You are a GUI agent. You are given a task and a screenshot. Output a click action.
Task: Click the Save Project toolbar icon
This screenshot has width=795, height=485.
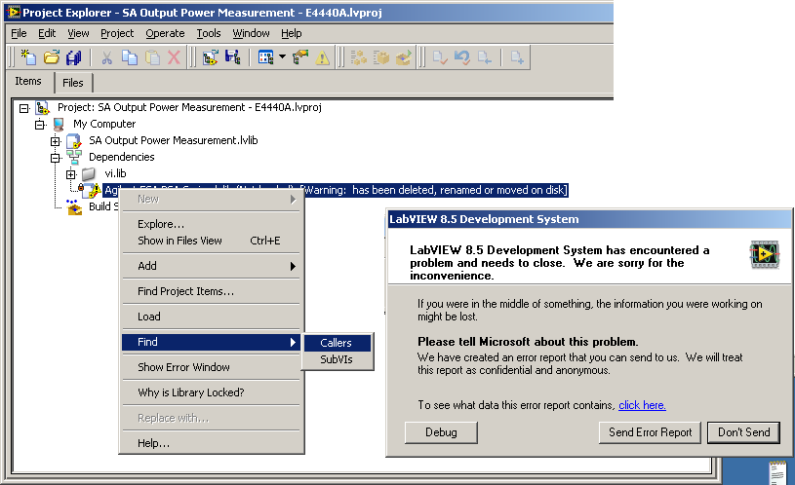pos(233,57)
